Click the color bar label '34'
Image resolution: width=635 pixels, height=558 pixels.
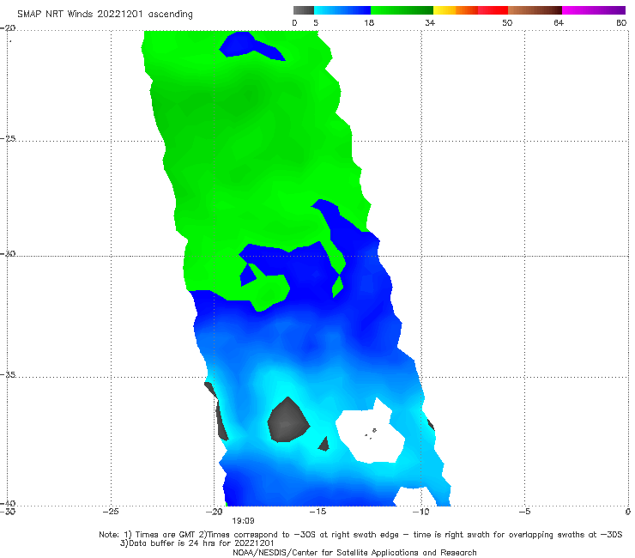[430, 23]
